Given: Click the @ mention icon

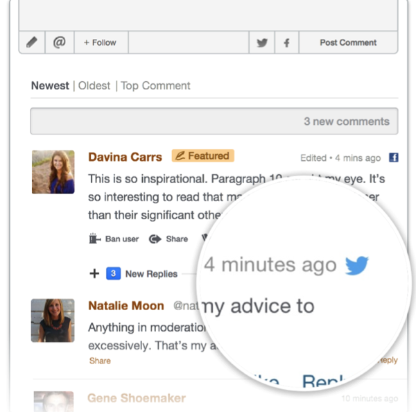Looking at the screenshot, I should tap(60, 42).
